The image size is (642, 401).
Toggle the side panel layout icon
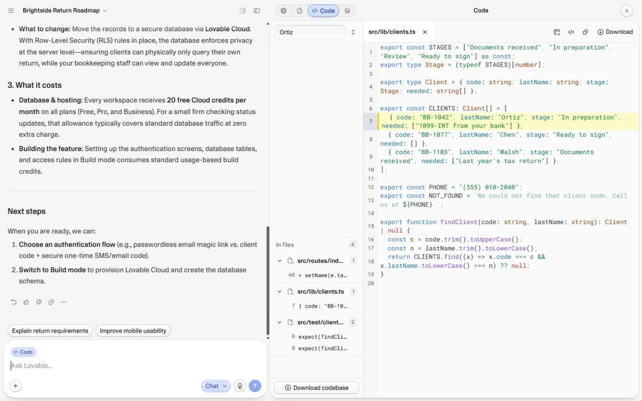tap(257, 11)
